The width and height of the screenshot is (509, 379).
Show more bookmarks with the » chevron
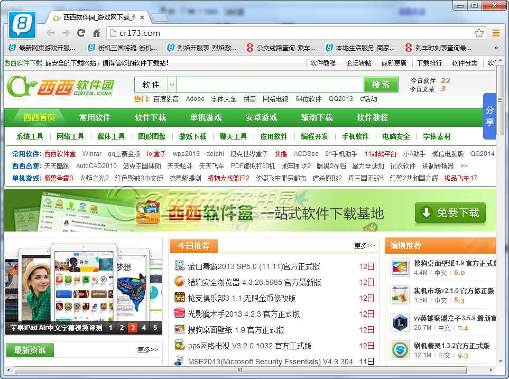tap(496, 48)
